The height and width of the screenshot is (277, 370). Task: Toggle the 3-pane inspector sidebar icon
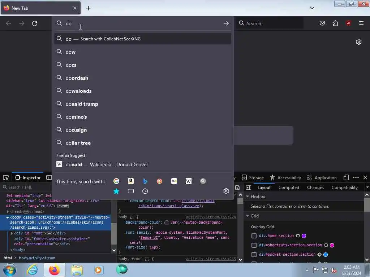click(249, 188)
